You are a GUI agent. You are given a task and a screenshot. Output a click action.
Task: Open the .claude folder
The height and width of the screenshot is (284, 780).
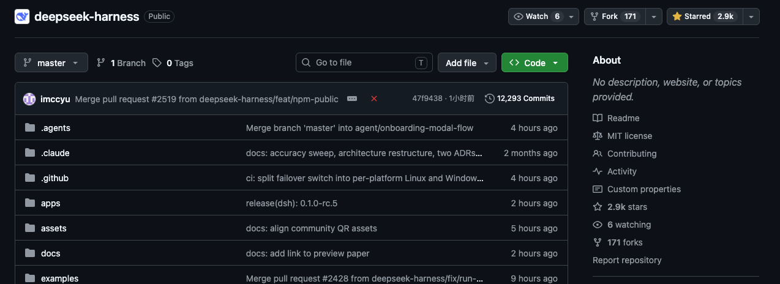pos(55,153)
